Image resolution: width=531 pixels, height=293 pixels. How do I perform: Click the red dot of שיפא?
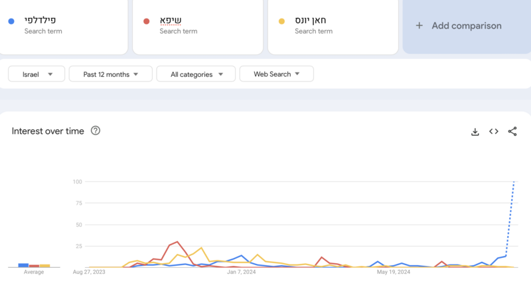click(146, 21)
